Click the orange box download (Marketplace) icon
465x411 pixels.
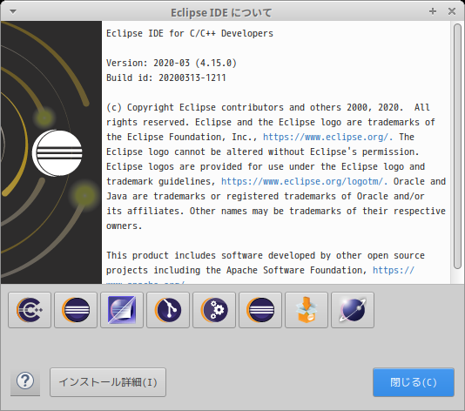click(307, 310)
